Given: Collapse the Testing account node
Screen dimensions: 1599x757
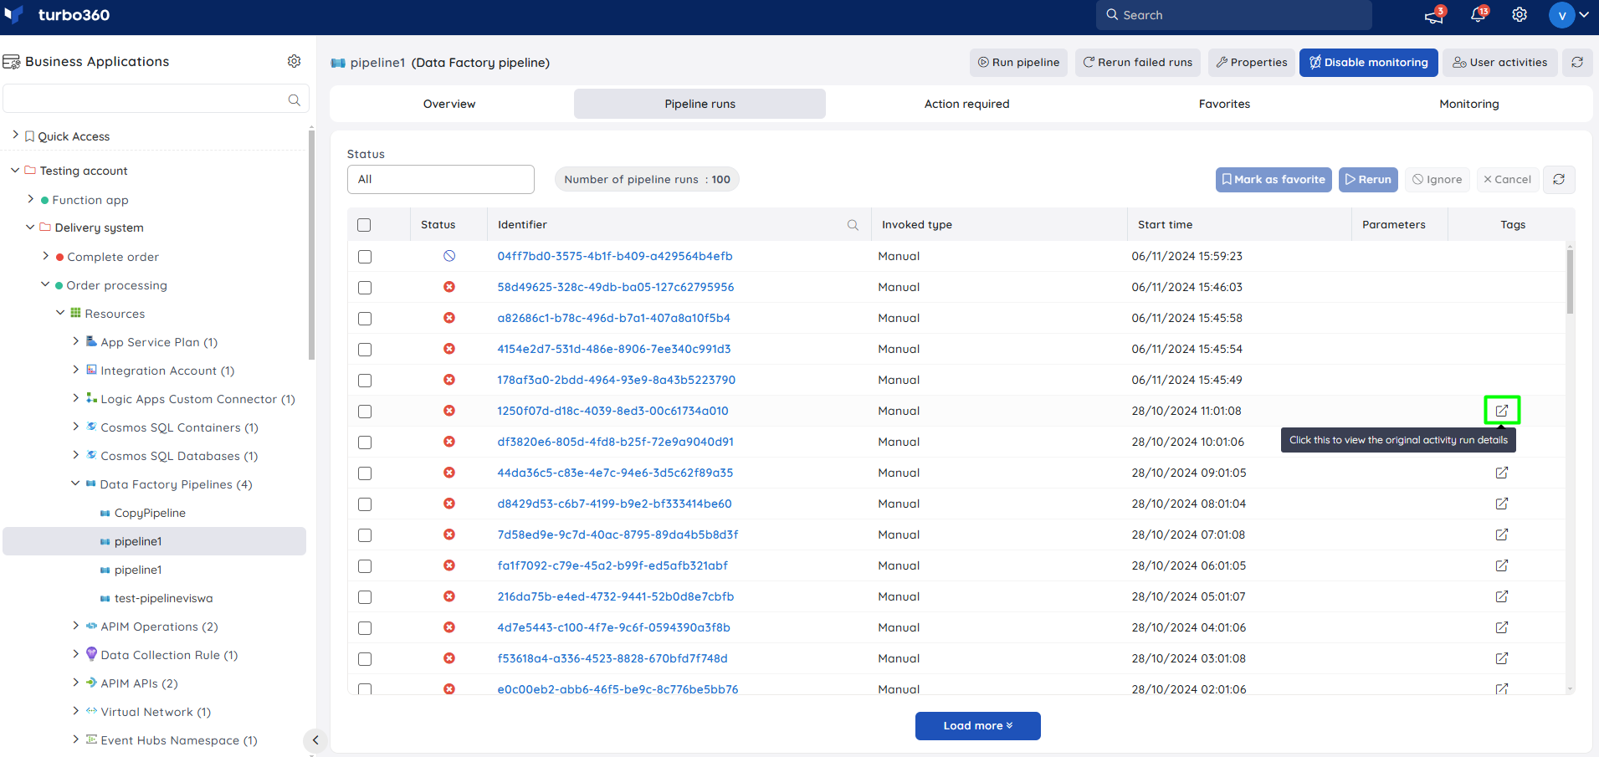Looking at the screenshot, I should point(15,170).
